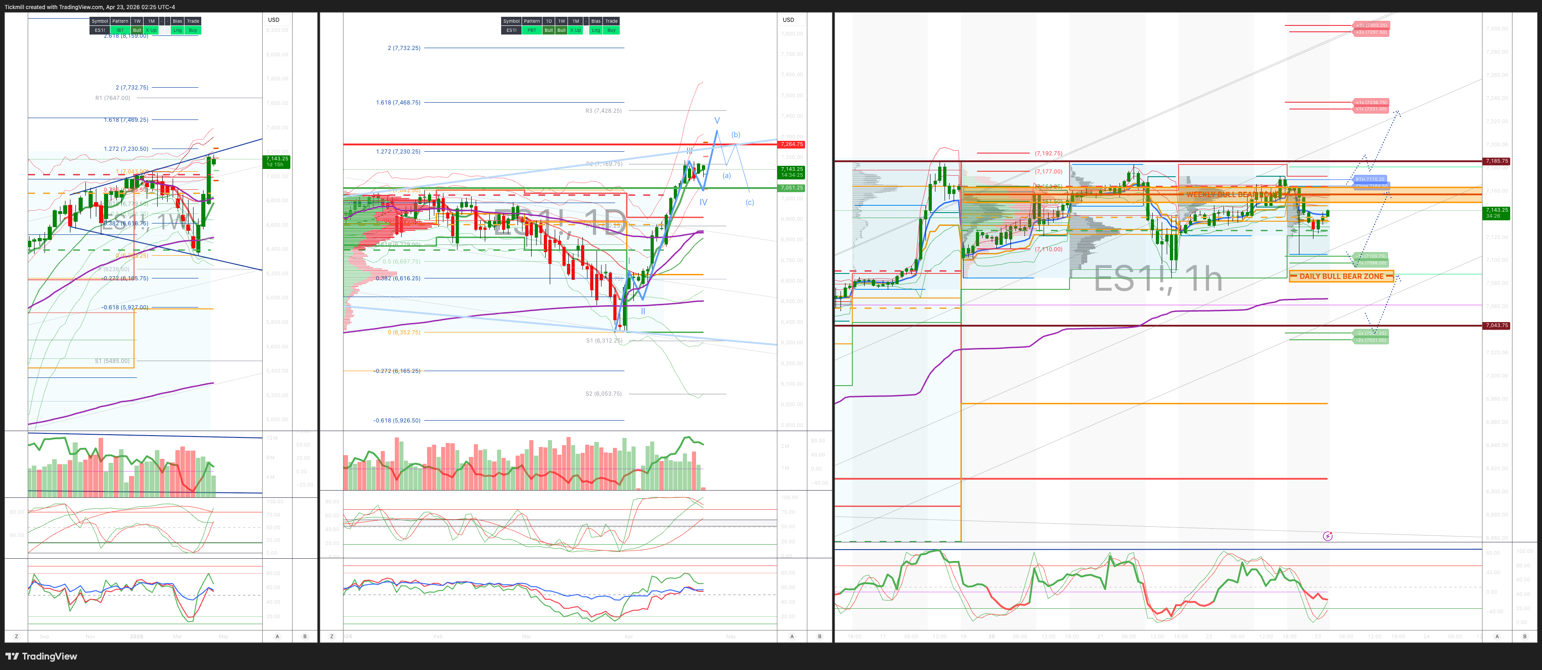
Task: Click the purple lightning event icon on the 1h chart
Action: 1327,536
